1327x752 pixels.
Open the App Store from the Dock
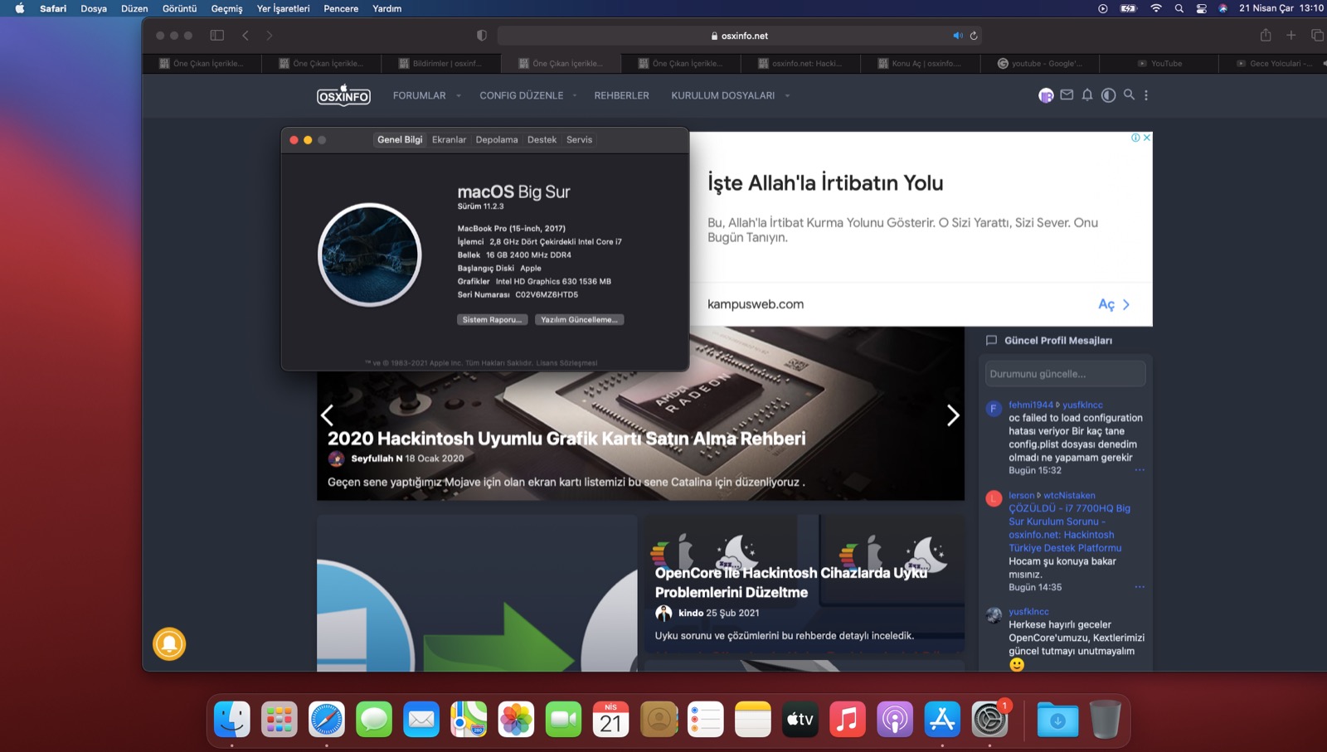pos(942,719)
